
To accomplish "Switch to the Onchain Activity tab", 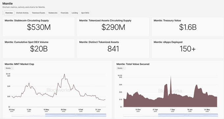I will pyautogui.click(x=22, y=13).
